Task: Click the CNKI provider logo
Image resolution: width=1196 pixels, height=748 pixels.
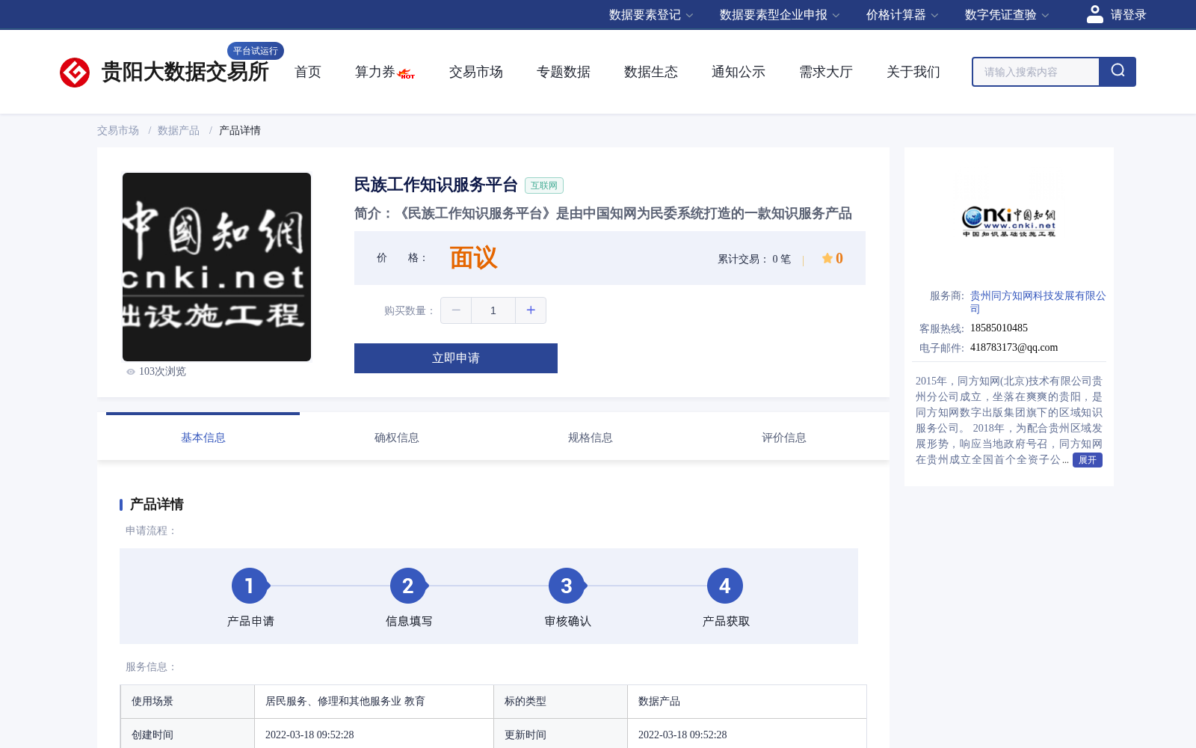Action: pyautogui.click(x=1009, y=221)
